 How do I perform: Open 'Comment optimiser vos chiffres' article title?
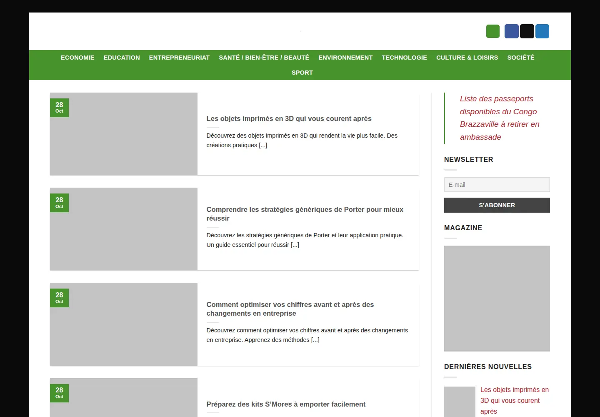[x=290, y=309]
